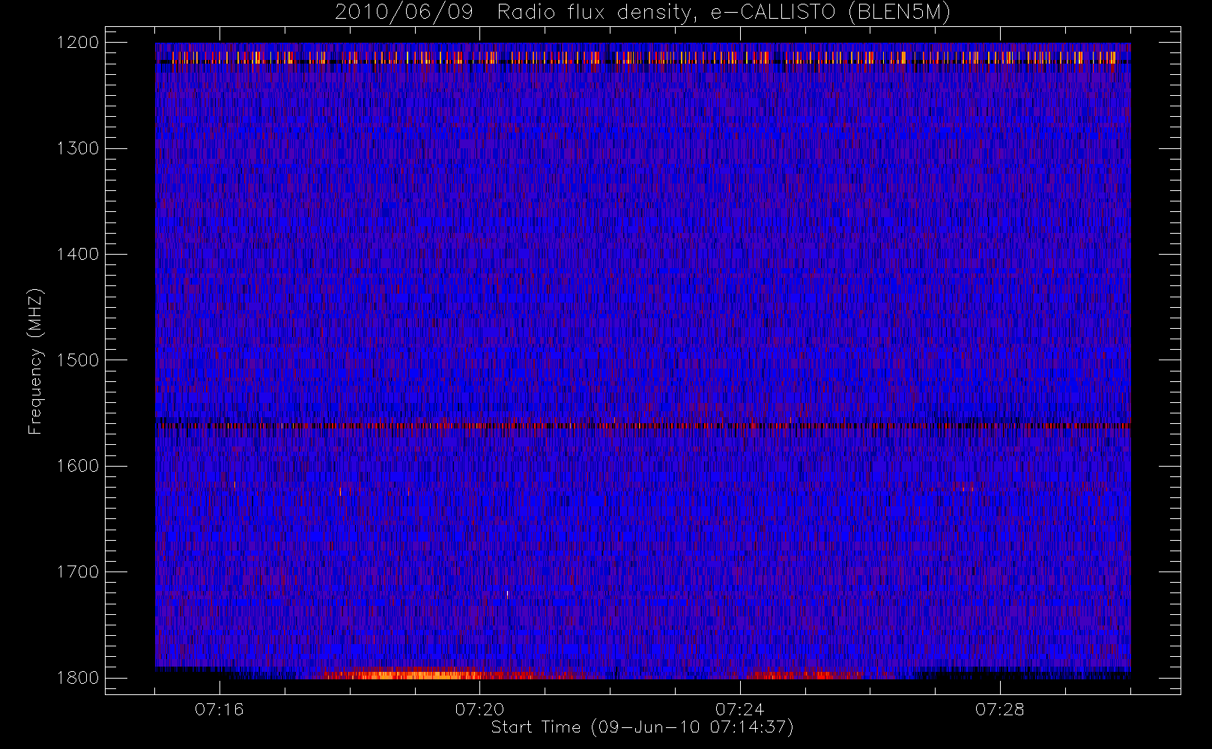Image resolution: width=1212 pixels, height=749 pixels.
Task: Click the 1400 frequency tick label
Action: 78,254
